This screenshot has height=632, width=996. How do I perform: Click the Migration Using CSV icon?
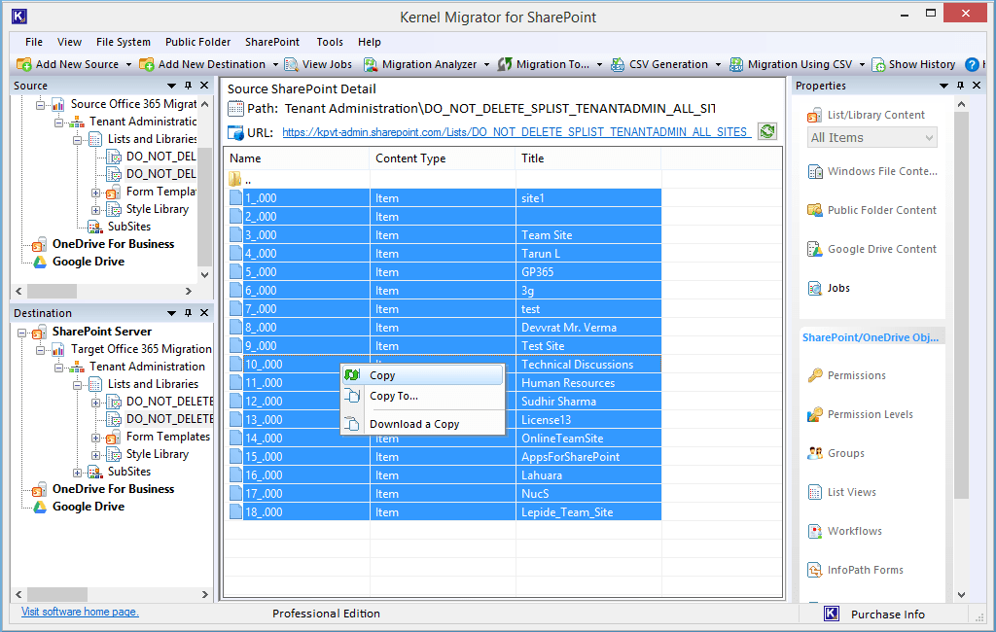coord(736,64)
